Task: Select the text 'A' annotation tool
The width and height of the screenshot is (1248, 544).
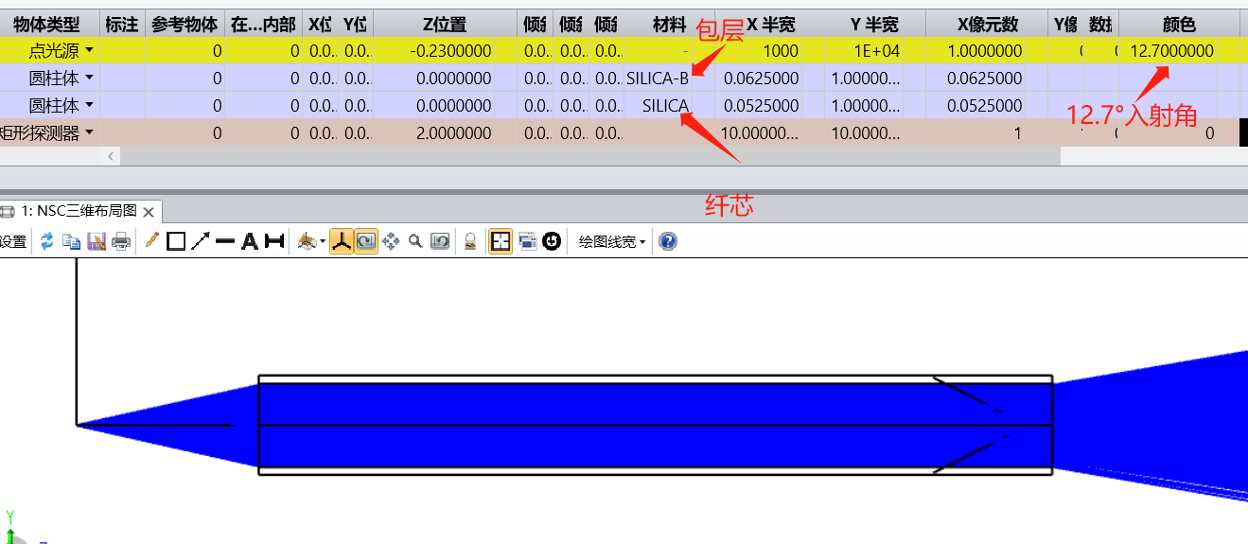Action: pyautogui.click(x=250, y=241)
